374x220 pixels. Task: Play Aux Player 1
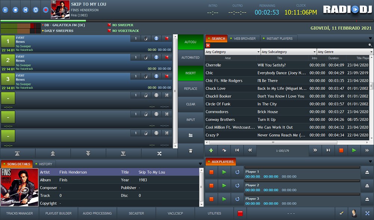tap(224, 172)
